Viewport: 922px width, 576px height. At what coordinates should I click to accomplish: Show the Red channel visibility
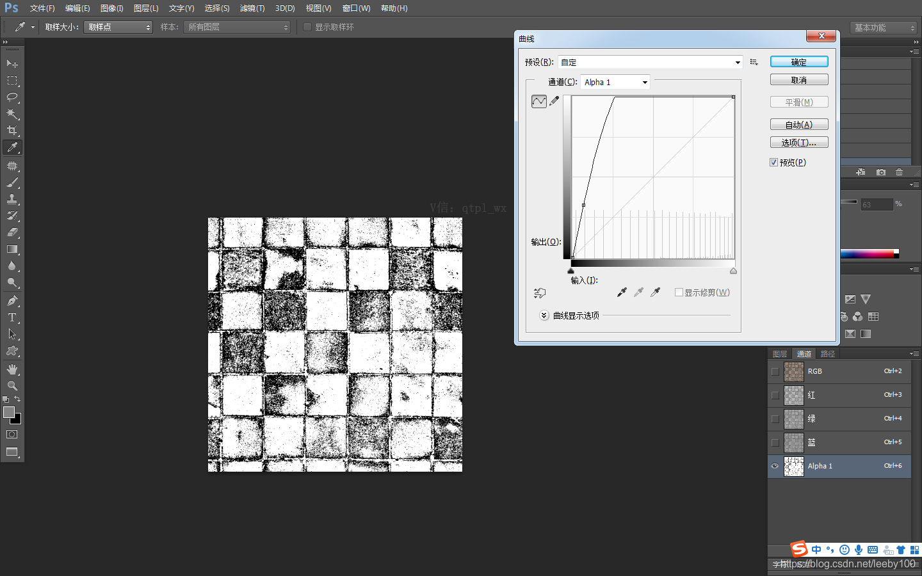pyautogui.click(x=775, y=395)
